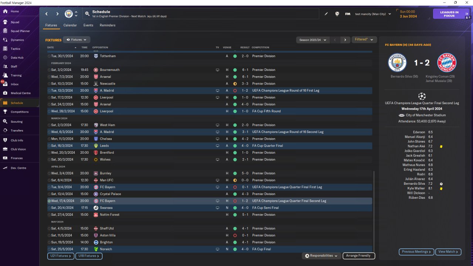This screenshot has width=473, height=266.
Task: Open the Fixtures view dropdown
Action: (x=76, y=40)
